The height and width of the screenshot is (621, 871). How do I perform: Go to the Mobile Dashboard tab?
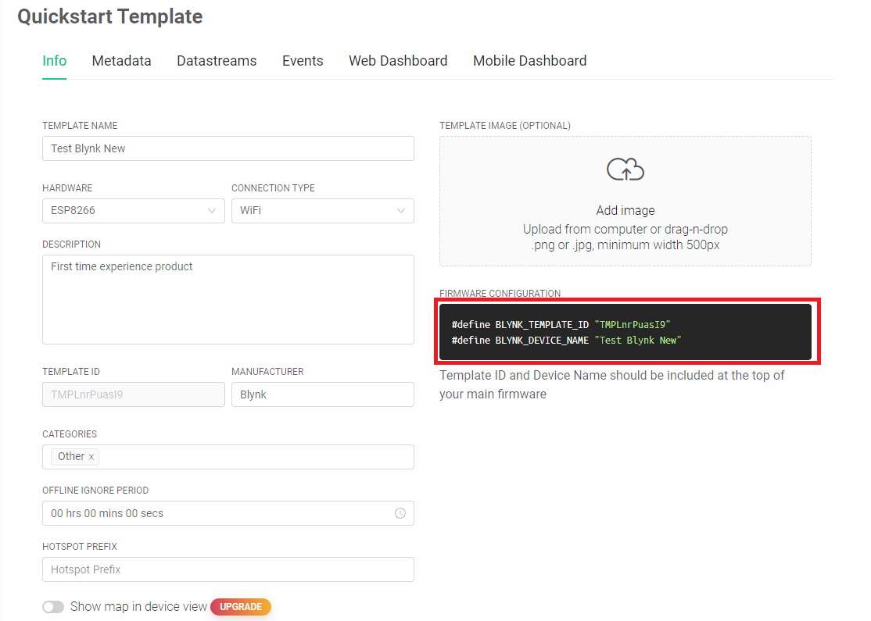coord(530,60)
